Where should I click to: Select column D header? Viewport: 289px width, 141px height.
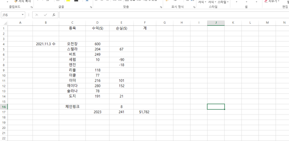pyautogui.click(x=98, y=23)
